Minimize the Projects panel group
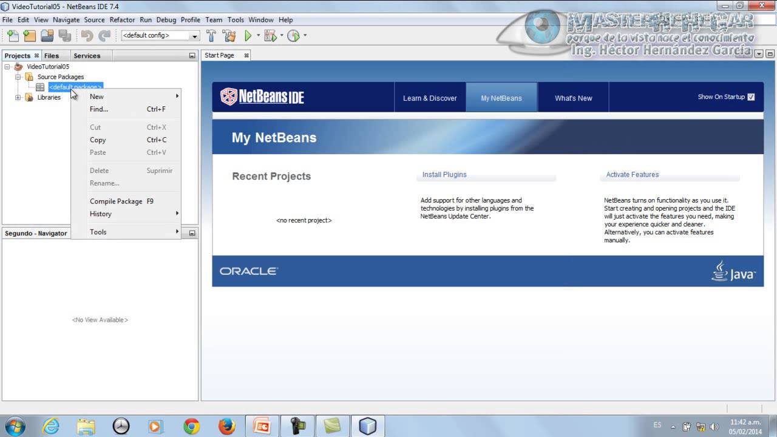777x437 pixels. 192,56
